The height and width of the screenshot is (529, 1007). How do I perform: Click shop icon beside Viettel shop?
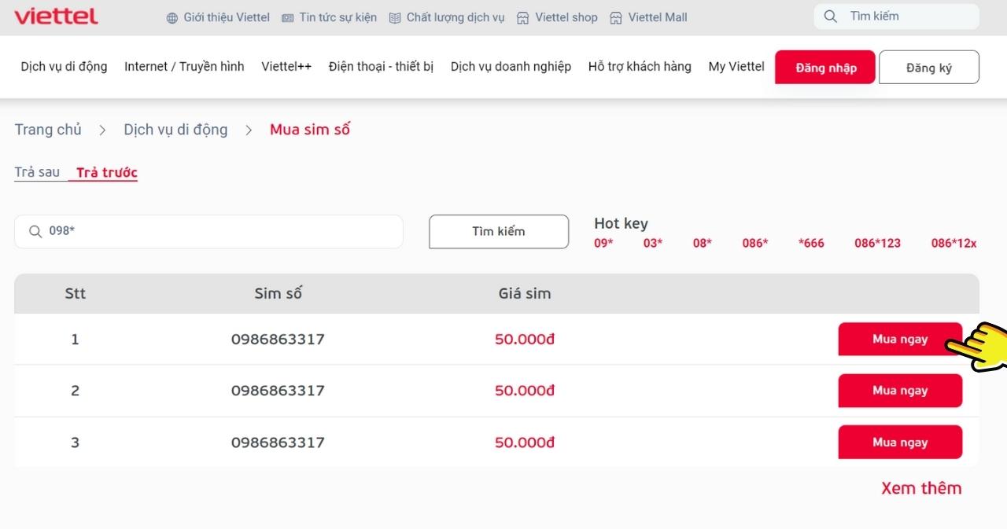click(523, 18)
